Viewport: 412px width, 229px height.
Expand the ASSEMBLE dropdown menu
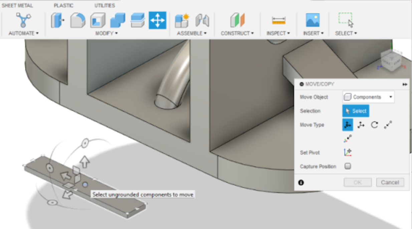coord(192,33)
